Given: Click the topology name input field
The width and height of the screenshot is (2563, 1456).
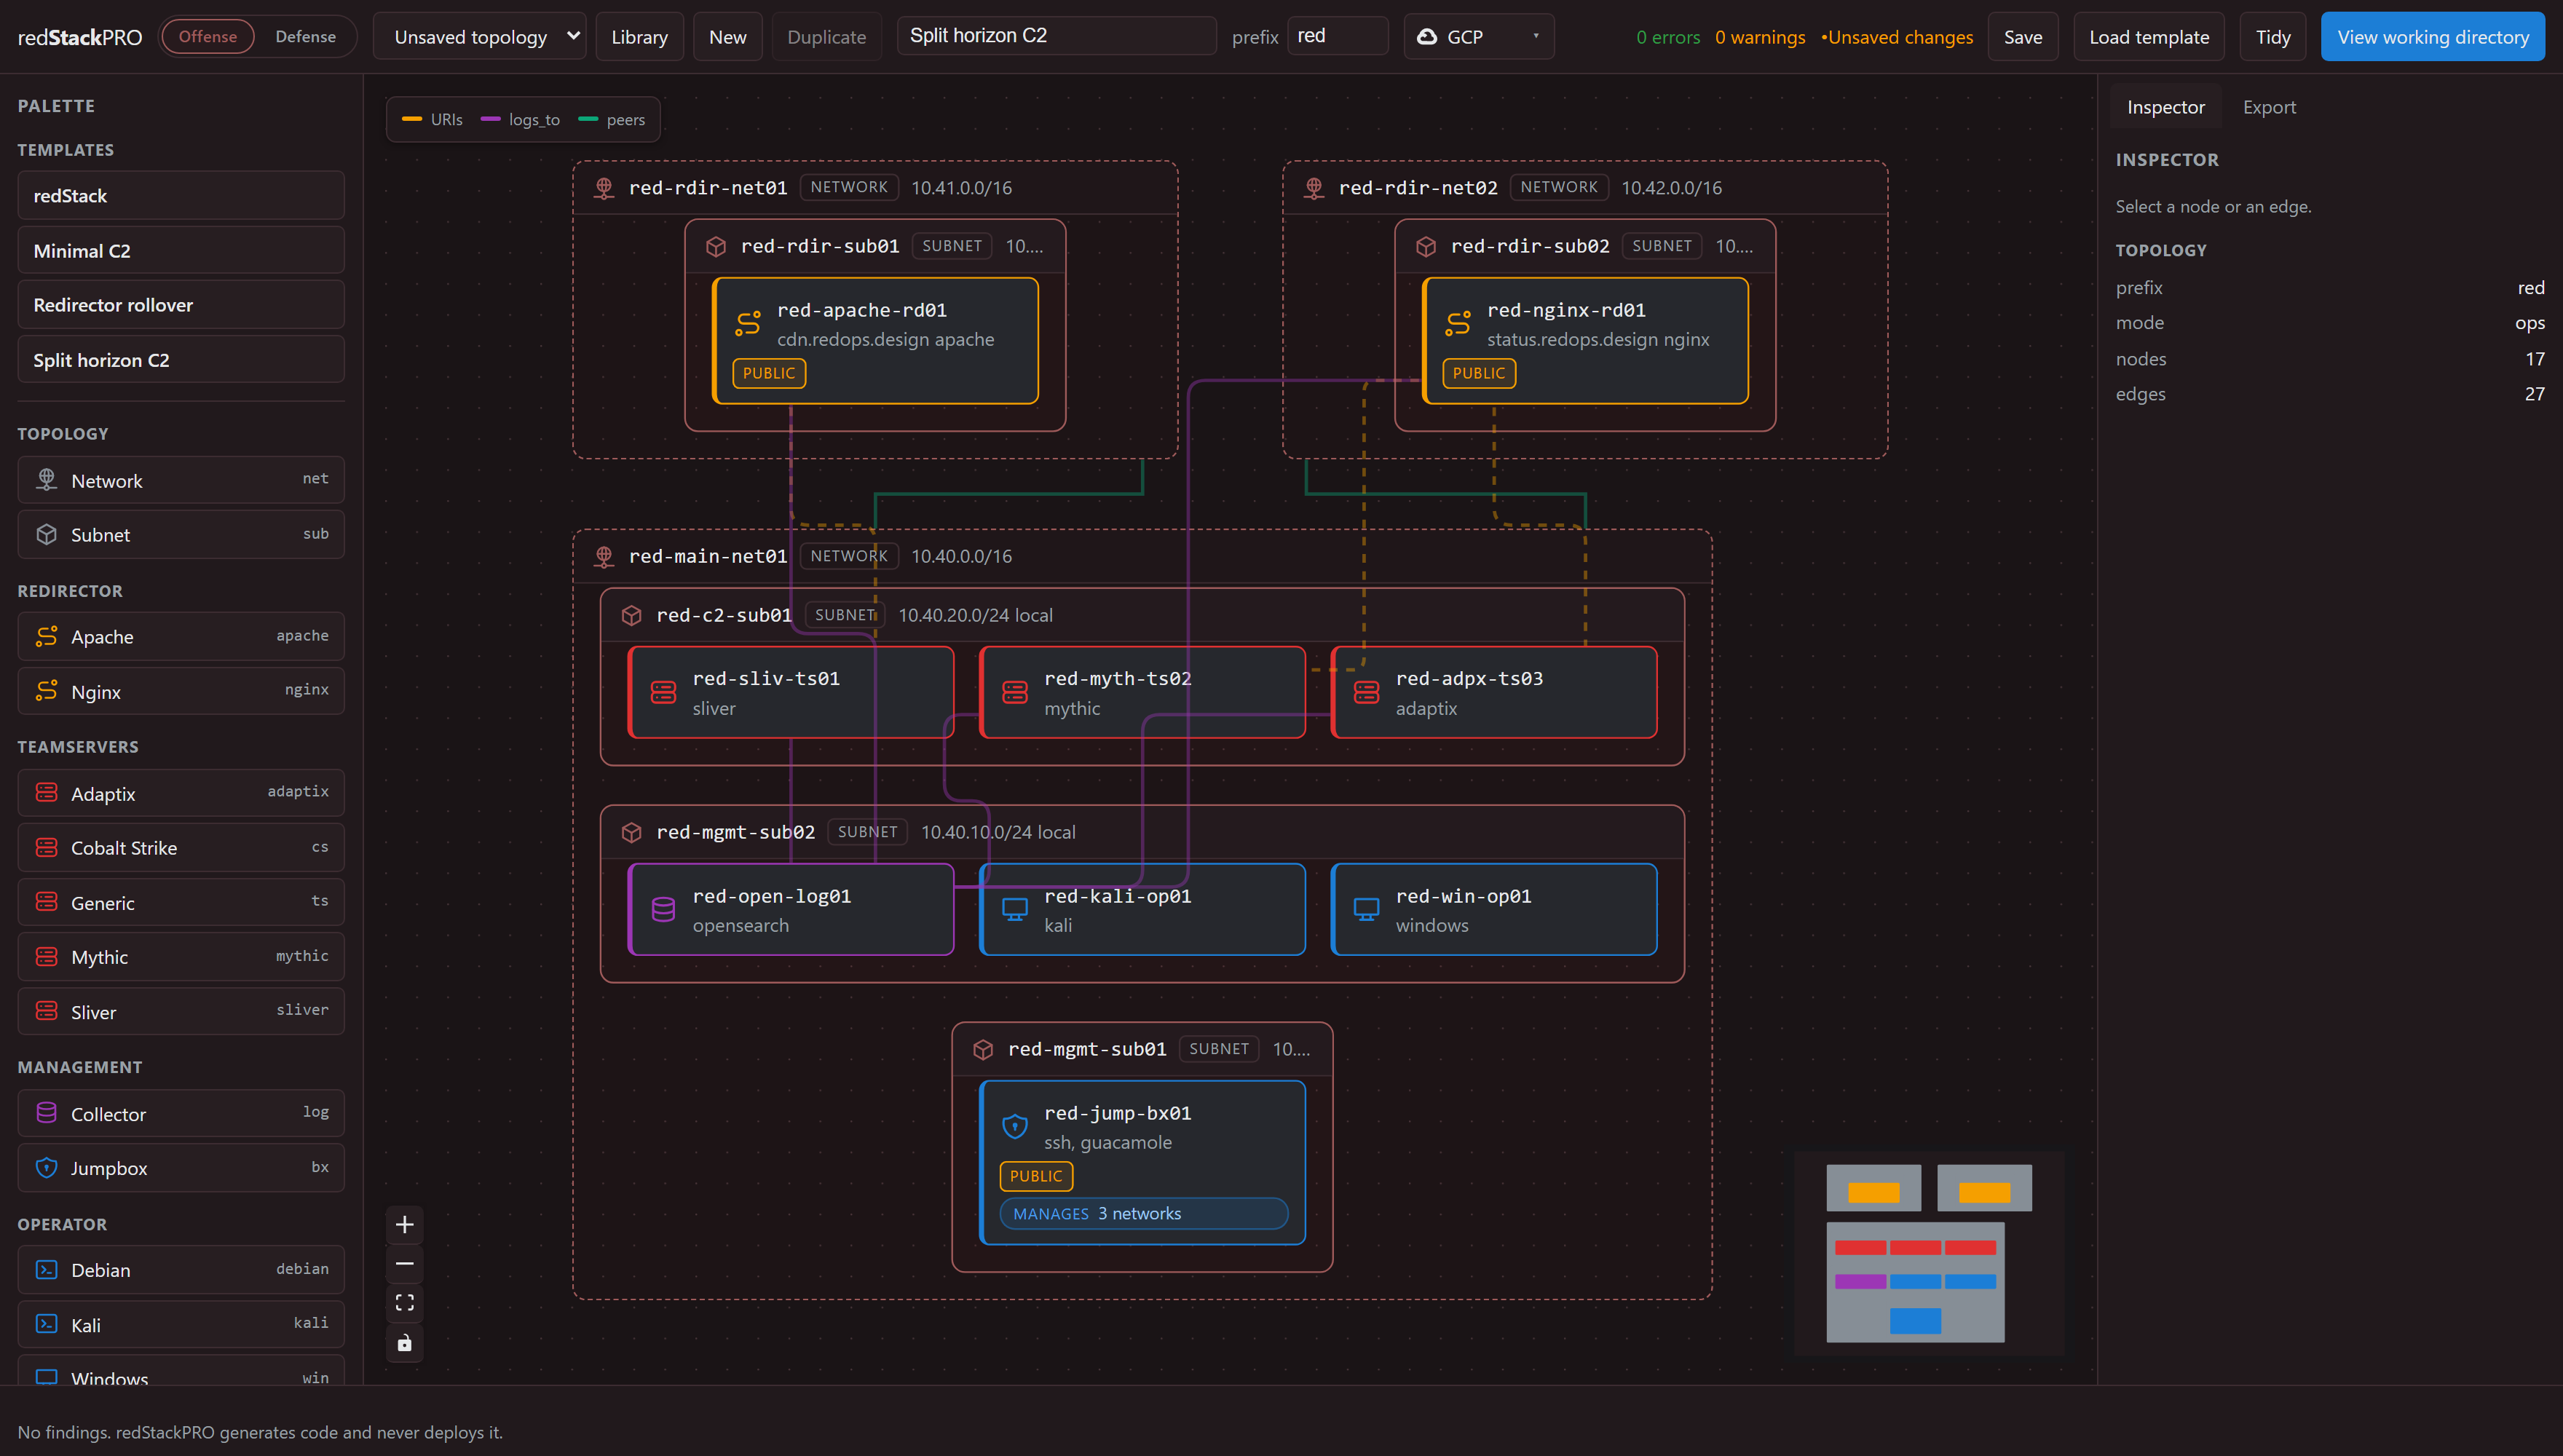Looking at the screenshot, I should pos(1056,36).
